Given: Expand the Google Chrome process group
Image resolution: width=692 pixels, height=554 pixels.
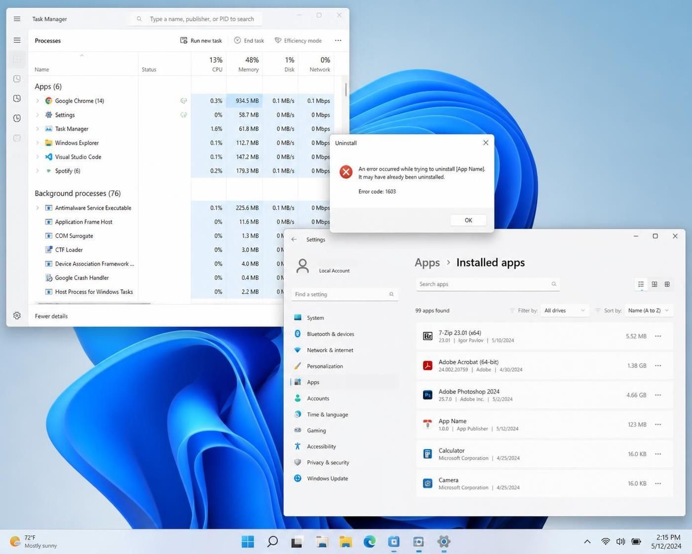Looking at the screenshot, I should (38, 101).
